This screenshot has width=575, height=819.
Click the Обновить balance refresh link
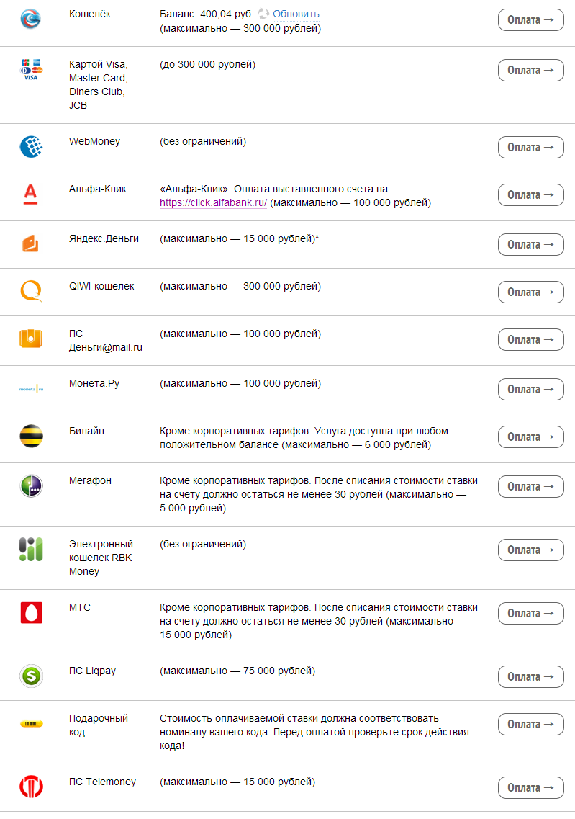pos(296,14)
